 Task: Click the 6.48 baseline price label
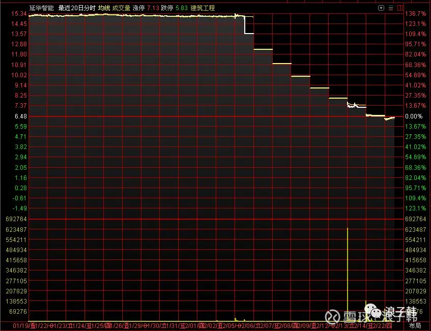tap(21, 116)
